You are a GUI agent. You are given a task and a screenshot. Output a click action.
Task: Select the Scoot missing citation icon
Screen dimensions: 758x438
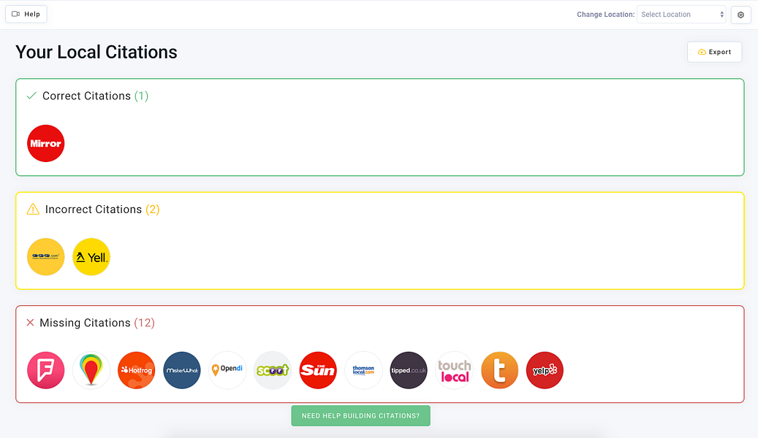pos(273,370)
